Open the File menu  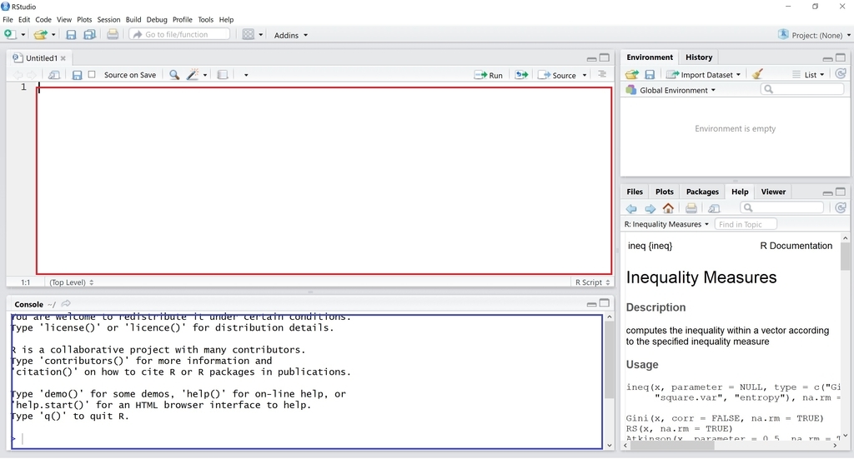click(x=8, y=20)
